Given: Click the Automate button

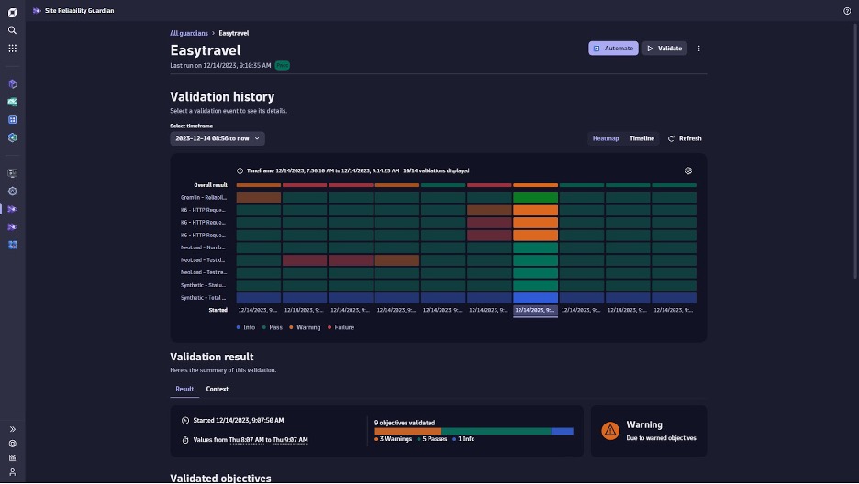Looking at the screenshot, I should pyautogui.click(x=613, y=49).
